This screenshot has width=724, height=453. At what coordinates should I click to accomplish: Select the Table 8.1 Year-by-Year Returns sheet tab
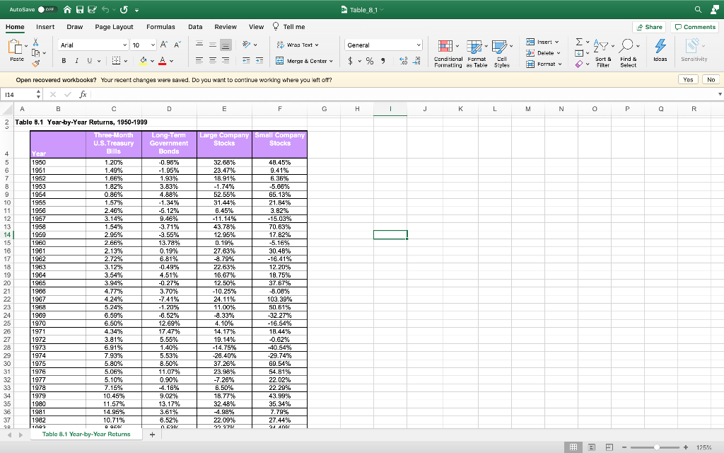(86, 434)
